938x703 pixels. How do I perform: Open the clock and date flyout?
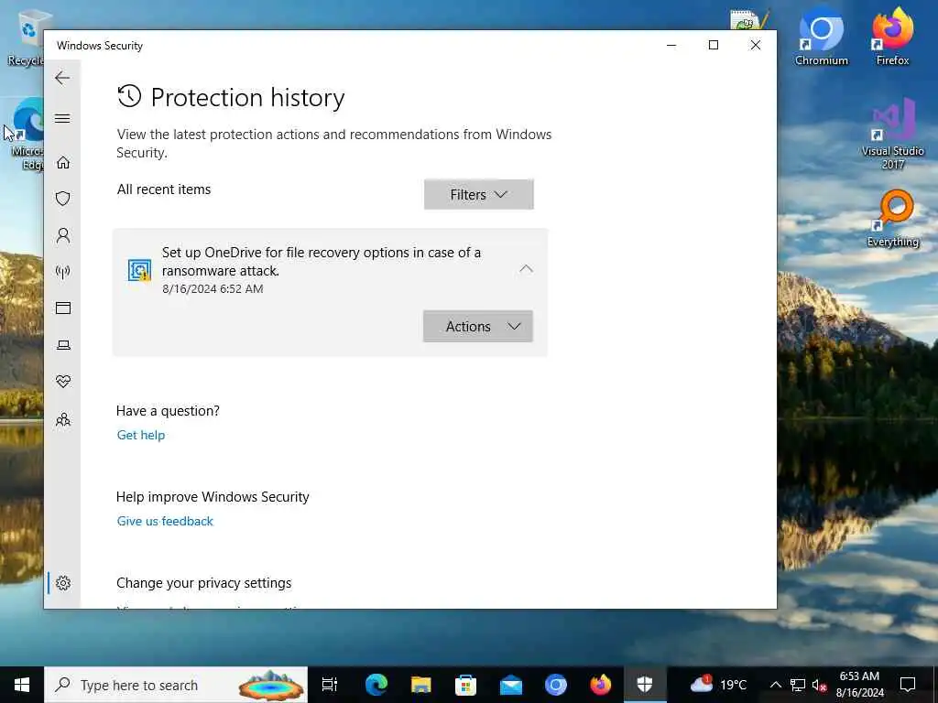[859, 685]
